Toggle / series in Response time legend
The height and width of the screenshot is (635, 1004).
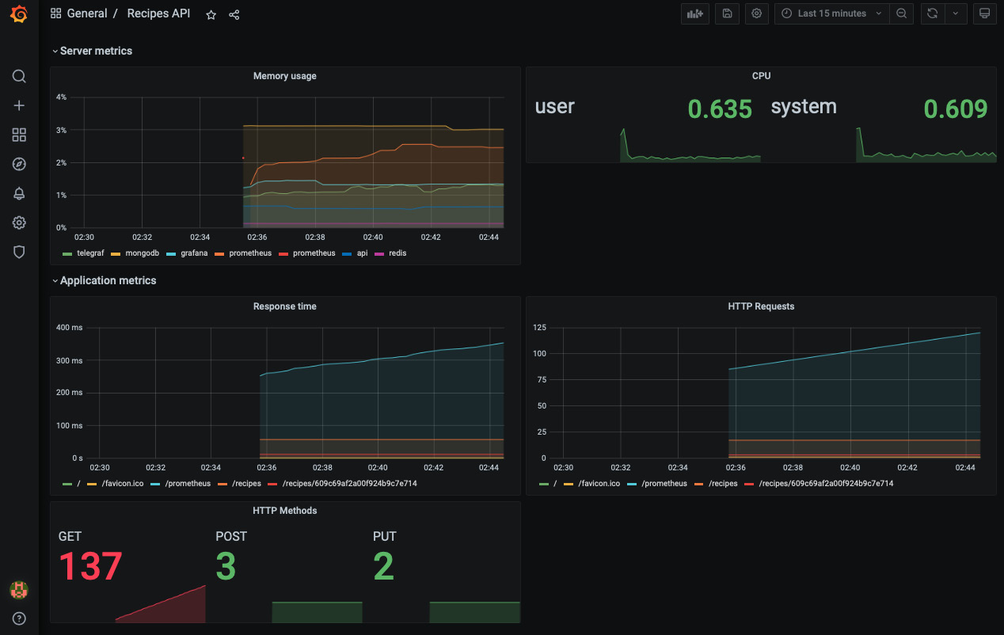[80, 483]
